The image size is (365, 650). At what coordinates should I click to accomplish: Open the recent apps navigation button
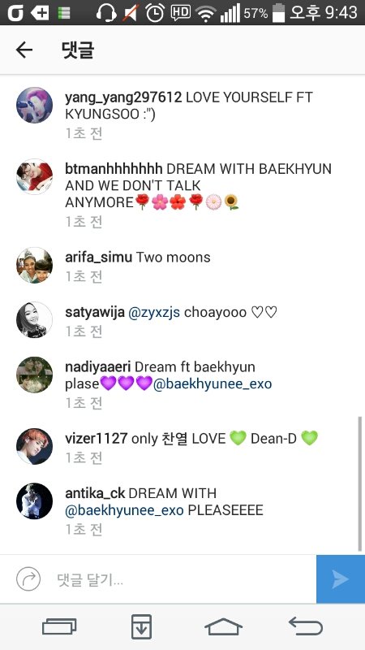click(59, 626)
